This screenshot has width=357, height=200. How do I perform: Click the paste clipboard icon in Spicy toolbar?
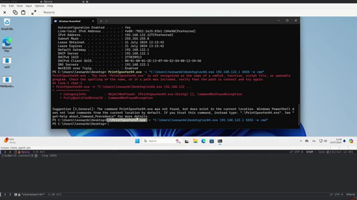23,12
